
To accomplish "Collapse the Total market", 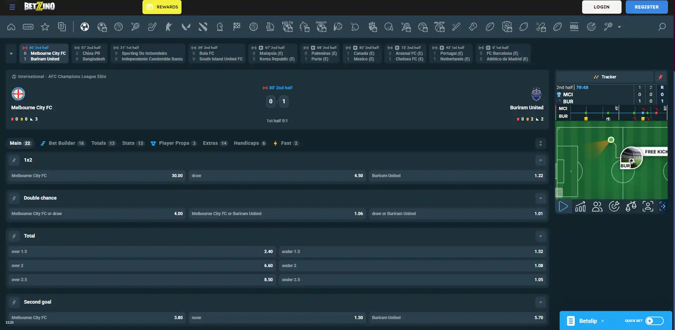I will 541,236.
